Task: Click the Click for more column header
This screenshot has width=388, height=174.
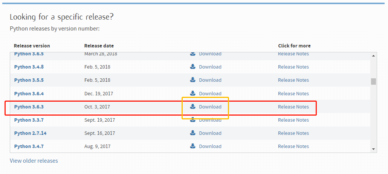Action: pos(294,46)
